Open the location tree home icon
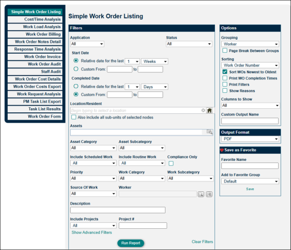Screen dimensions: 291x250 point(209,110)
